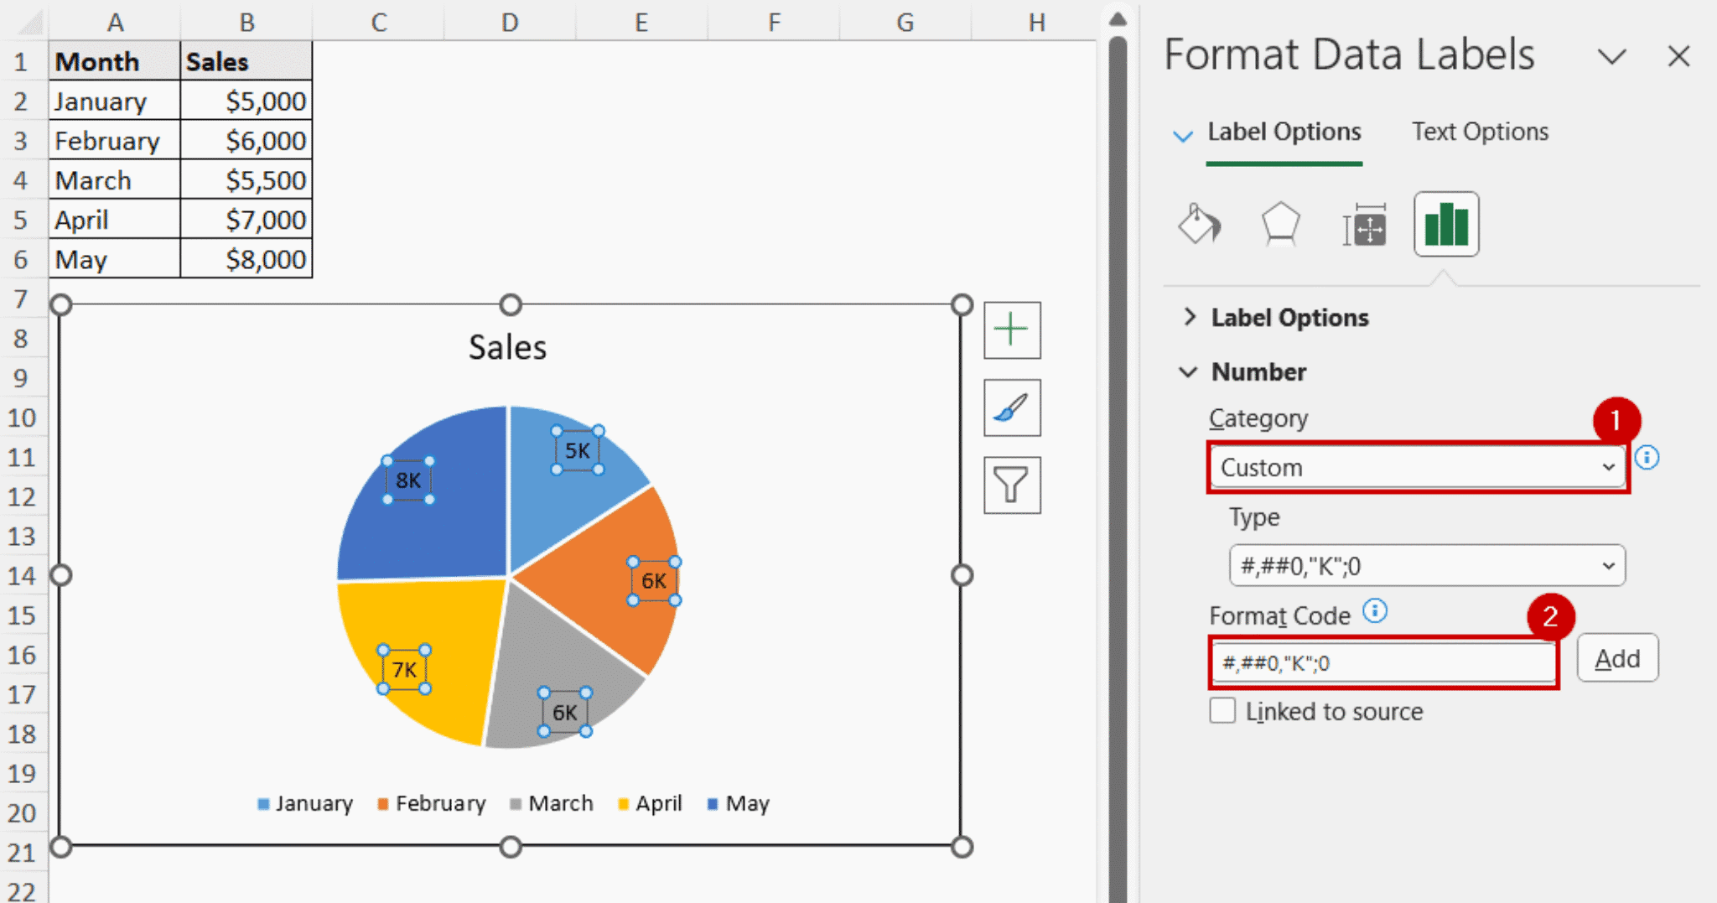This screenshot has height=903, width=1717.
Task: Click info icon beside Category dropdown
Action: (1647, 458)
